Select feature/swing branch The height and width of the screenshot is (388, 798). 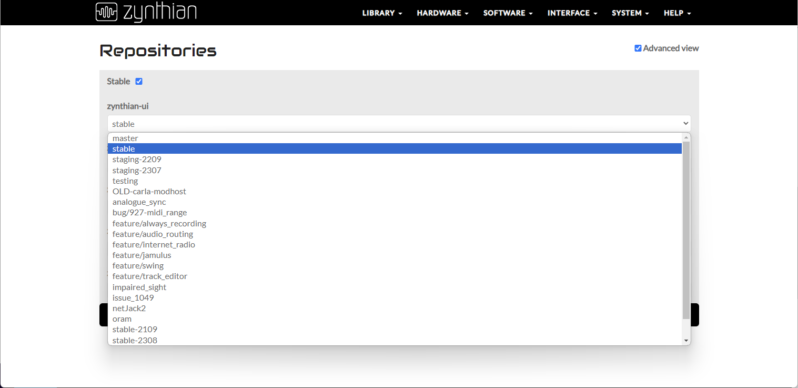(395, 266)
